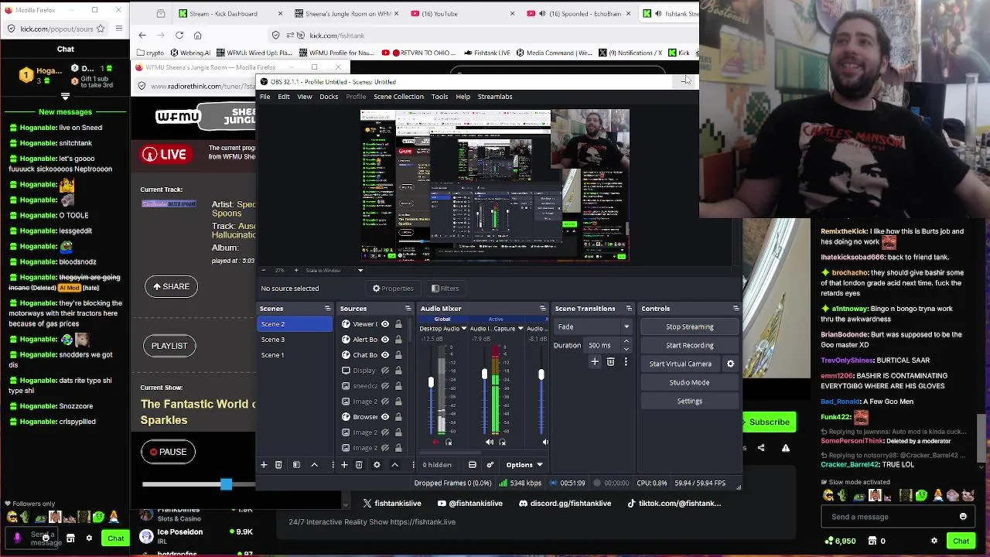The width and height of the screenshot is (990, 557).
Task: Pause WFMU radio playback
Action: (169, 452)
